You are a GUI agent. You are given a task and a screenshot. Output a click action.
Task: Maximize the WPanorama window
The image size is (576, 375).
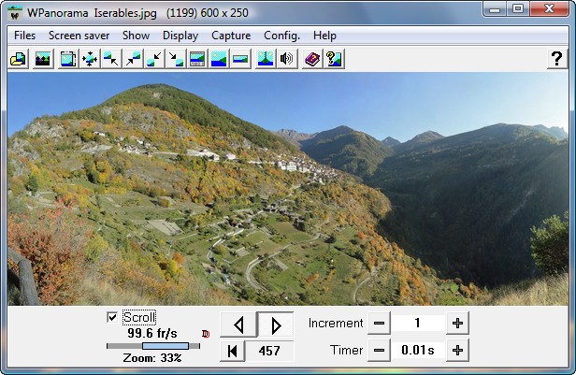[x=518, y=8]
